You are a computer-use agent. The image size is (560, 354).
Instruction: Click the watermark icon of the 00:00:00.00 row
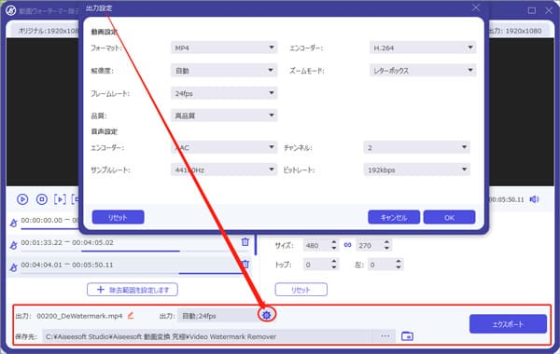click(x=14, y=224)
